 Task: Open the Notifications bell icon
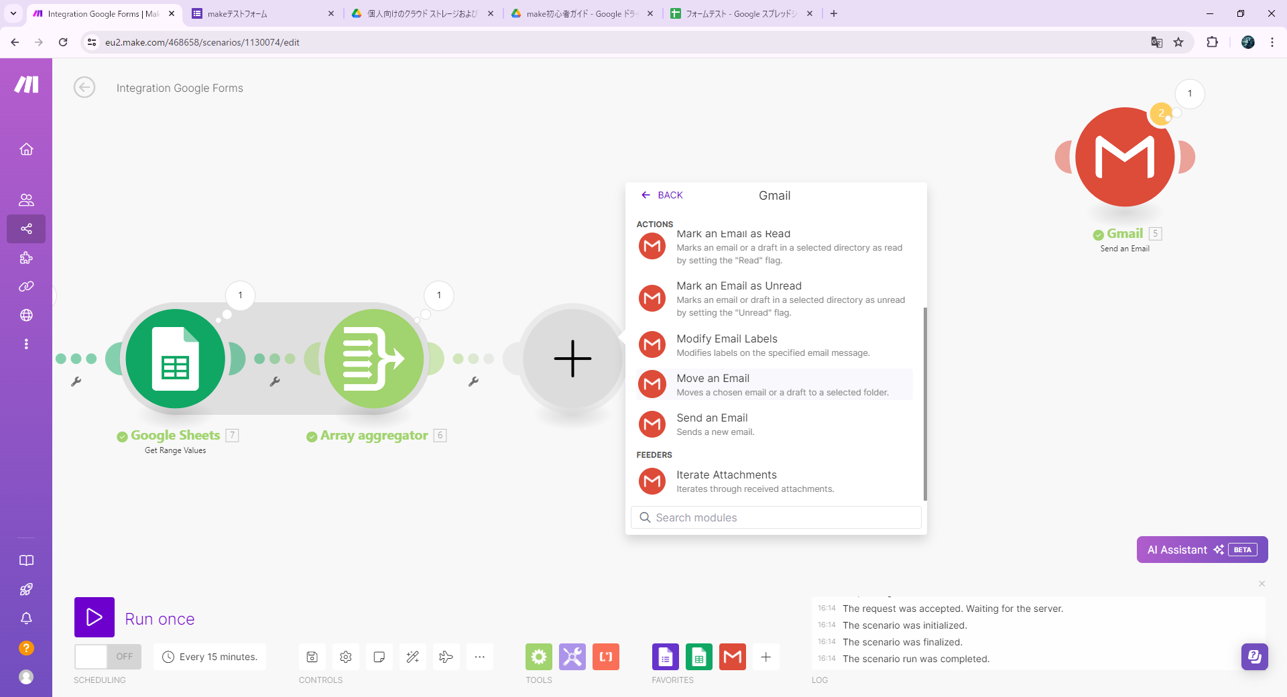tap(26, 618)
